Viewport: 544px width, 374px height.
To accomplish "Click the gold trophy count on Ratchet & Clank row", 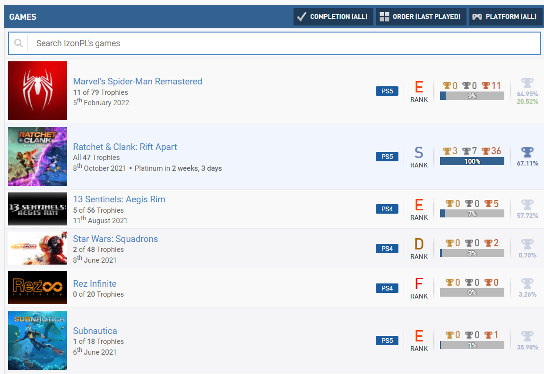I will coord(450,151).
